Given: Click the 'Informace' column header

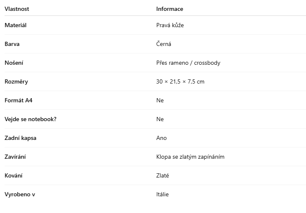Looking at the screenshot, I should pos(169,9).
